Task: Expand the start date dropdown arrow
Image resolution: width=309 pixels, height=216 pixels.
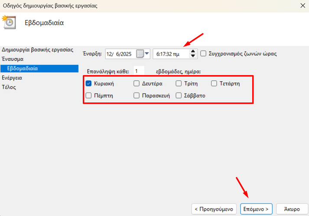Action: tap(147, 54)
